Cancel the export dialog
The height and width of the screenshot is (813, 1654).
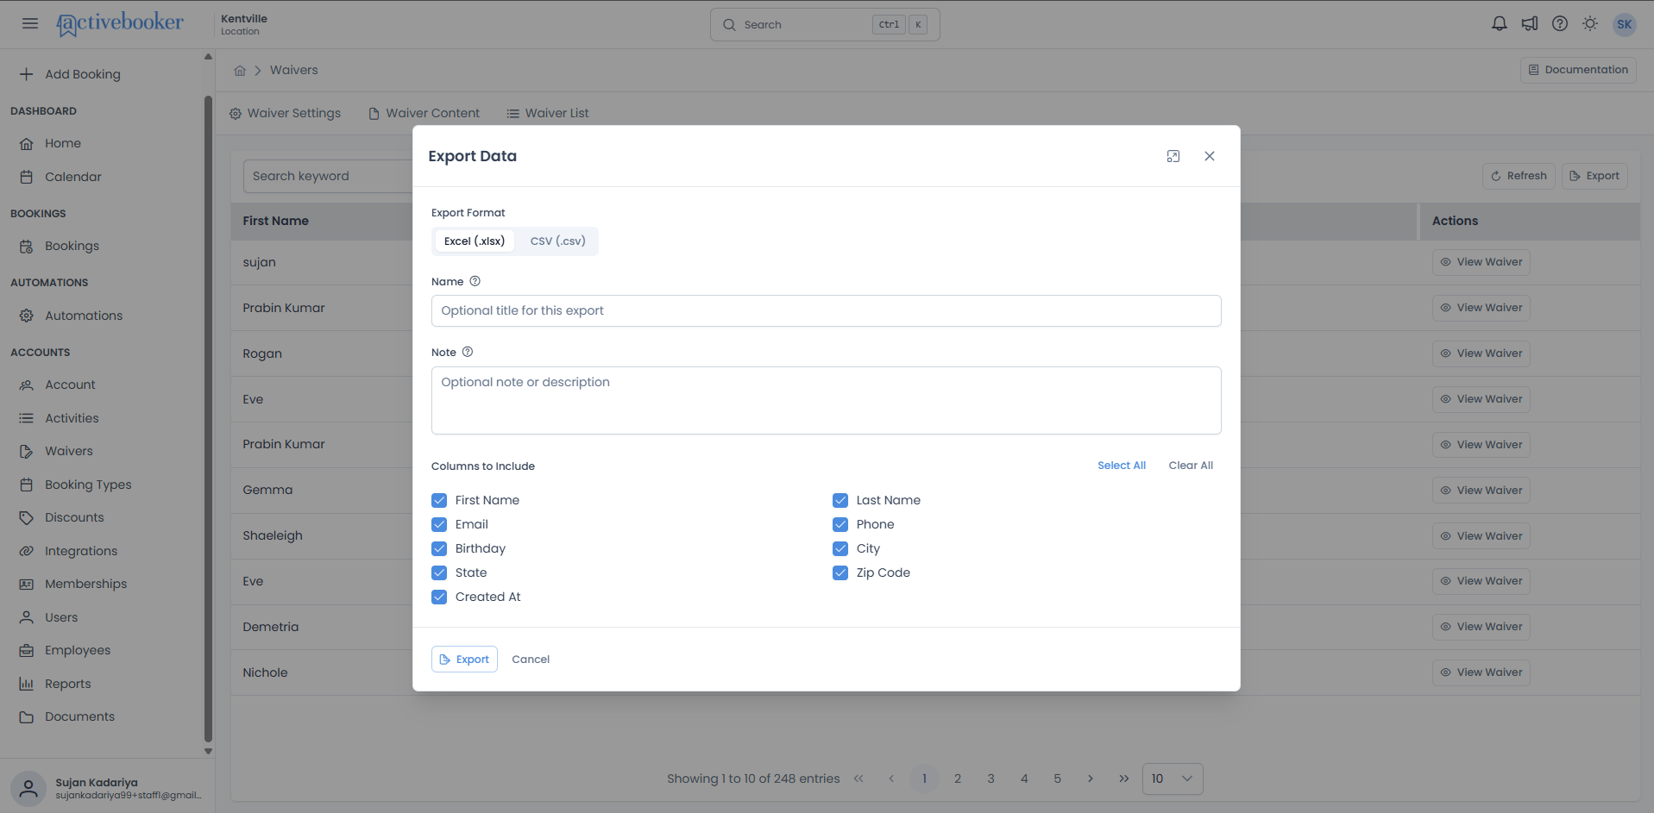(x=531, y=659)
